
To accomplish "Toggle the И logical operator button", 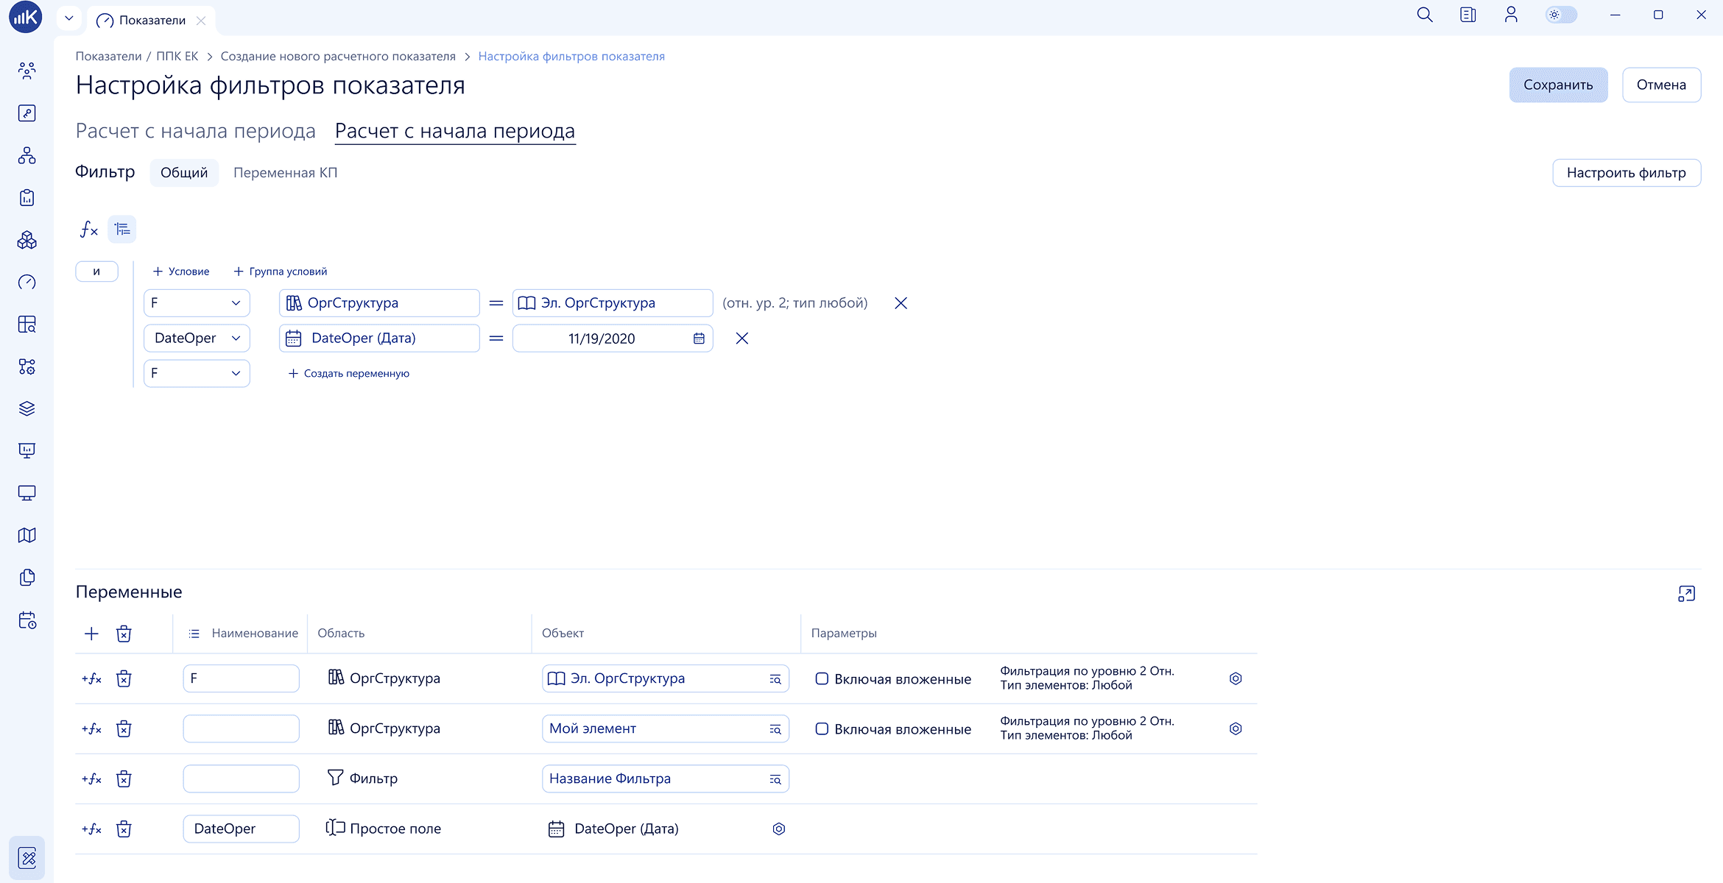I will click(97, 272).
